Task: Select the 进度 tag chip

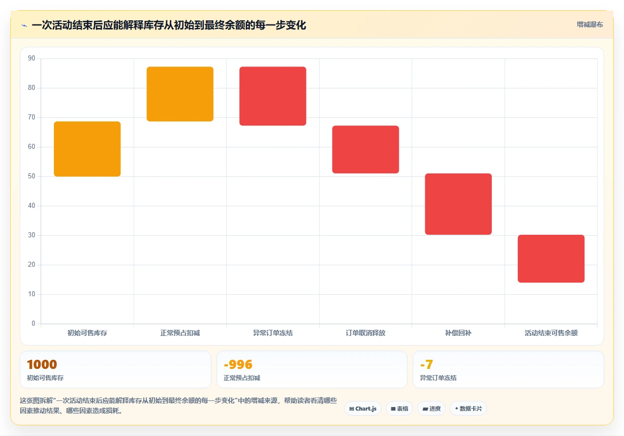Action: point(431,409)
